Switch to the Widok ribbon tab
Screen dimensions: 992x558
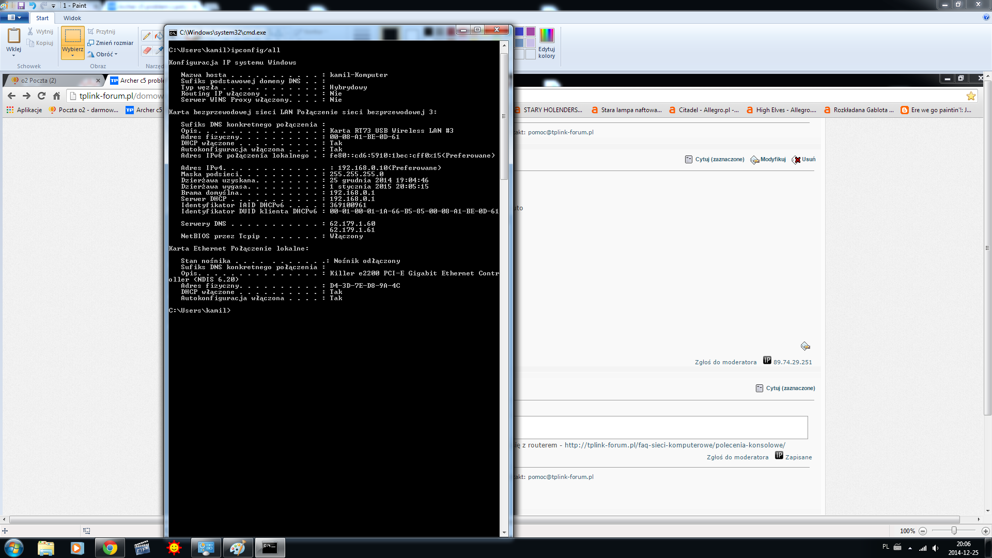click(72, 18)
